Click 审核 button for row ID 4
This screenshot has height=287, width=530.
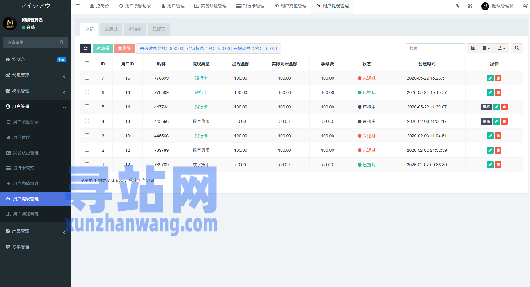(486, 121)
